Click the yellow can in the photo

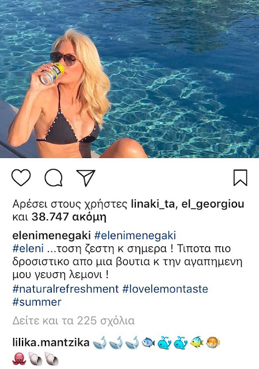click(x=52, y=73)
